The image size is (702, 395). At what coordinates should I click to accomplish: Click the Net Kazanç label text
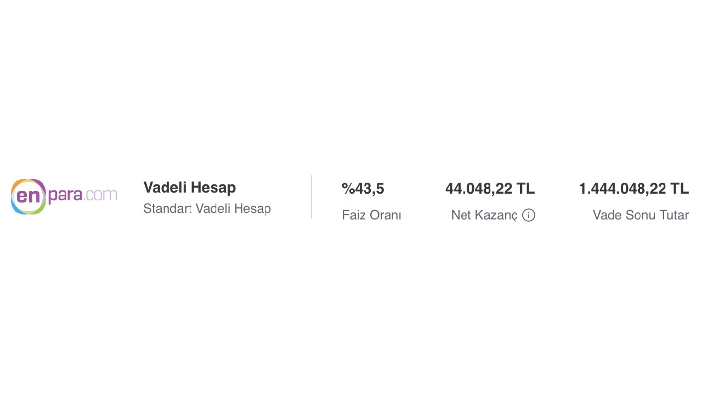(x=484, y=215)
